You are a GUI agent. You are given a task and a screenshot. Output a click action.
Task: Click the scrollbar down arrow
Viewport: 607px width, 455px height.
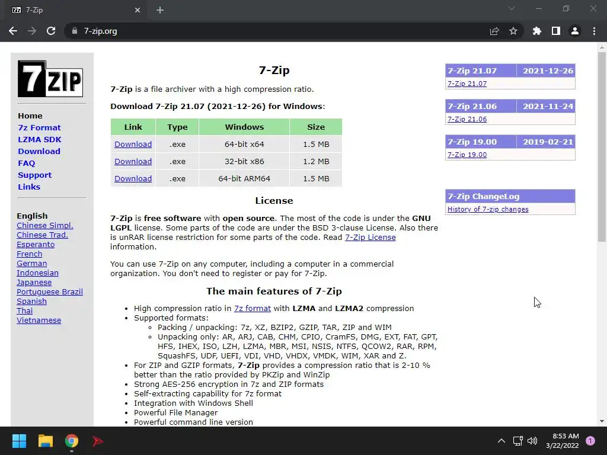click(602, 421)
